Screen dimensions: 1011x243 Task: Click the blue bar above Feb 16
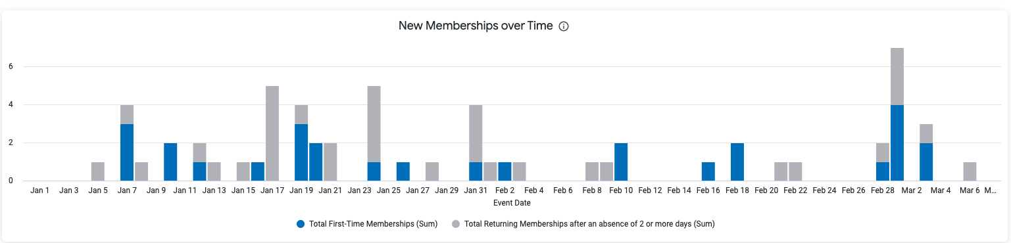[x=708, y=171]
